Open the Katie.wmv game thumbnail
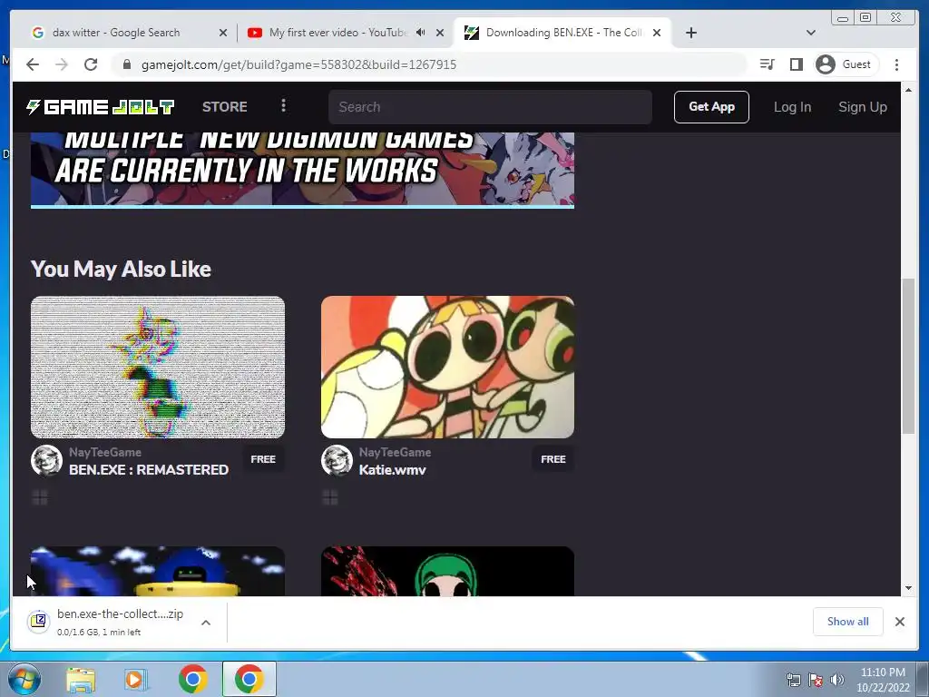This screenshot has height=697, width=929. [x=447, y=367]
